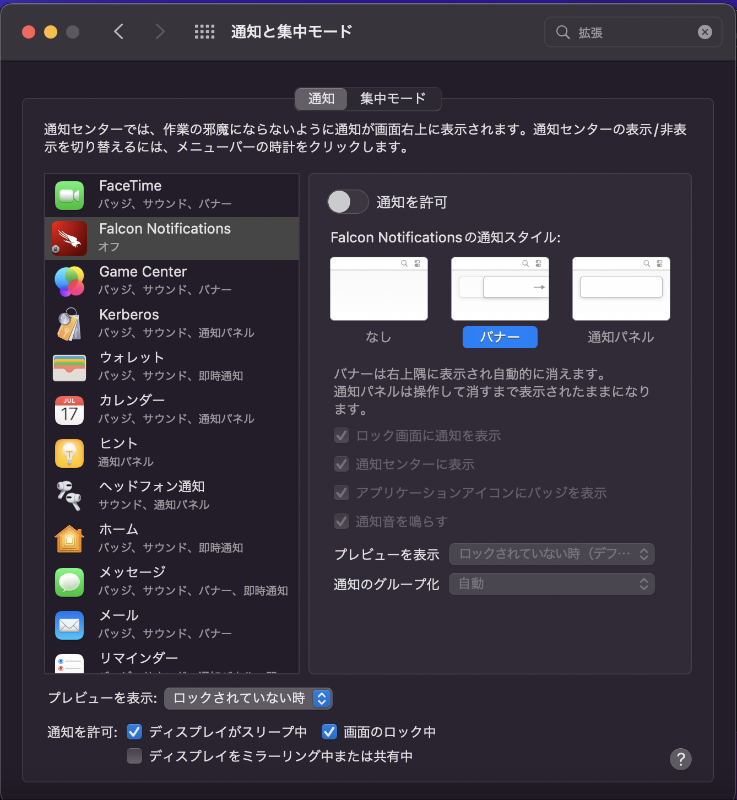This screenshot has height=800, width=737.
Task: Toggle ロック画面に通知を表示 checkbox
Action: coord(342,436)
